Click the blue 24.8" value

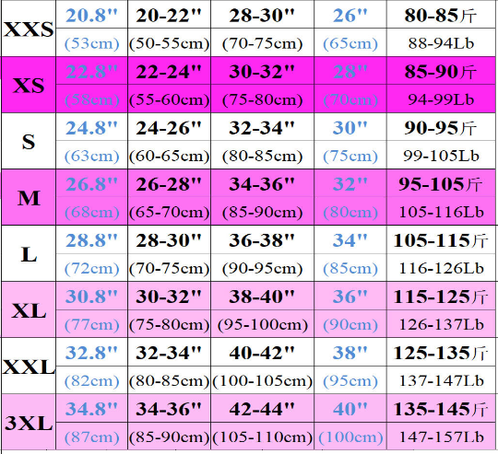click(91, 127)
